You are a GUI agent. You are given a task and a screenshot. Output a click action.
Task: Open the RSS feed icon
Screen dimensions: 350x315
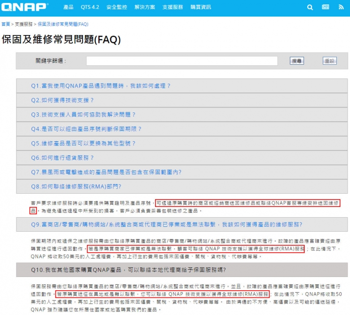[x=341, y=7]
